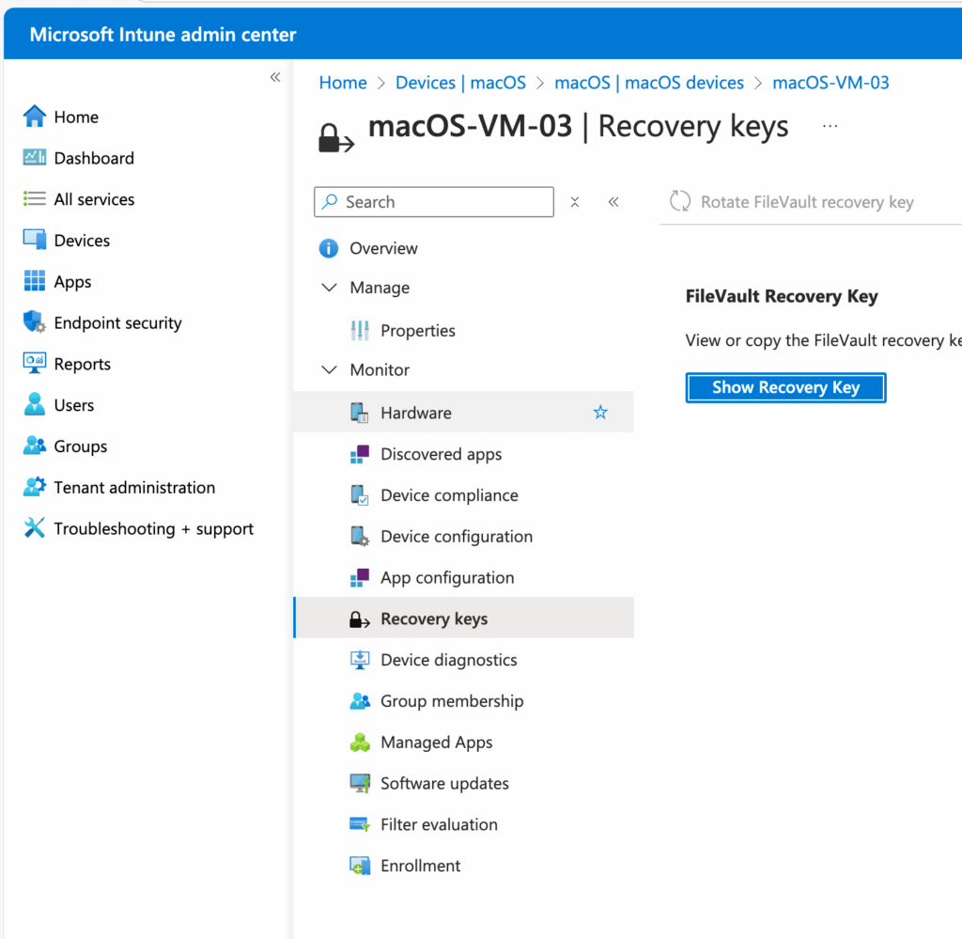Click the Filter evaluation icon
Screen dimensions: 962x939
click(360, 824)
